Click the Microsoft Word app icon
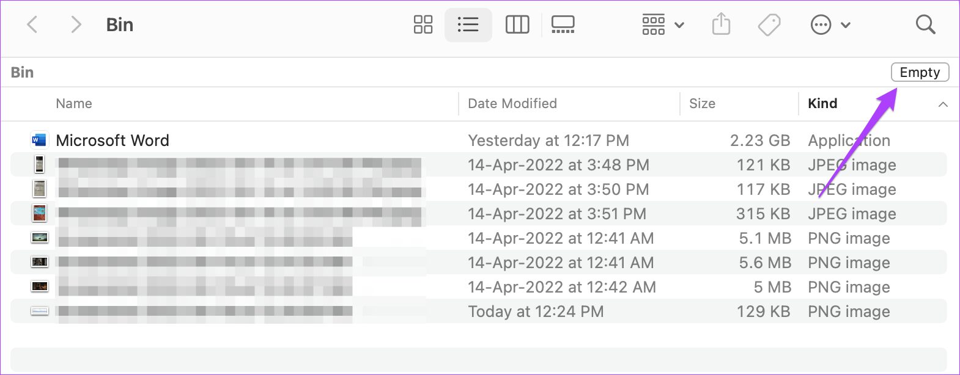The height and width of the screenshot is (375, 960). [39, 140]
